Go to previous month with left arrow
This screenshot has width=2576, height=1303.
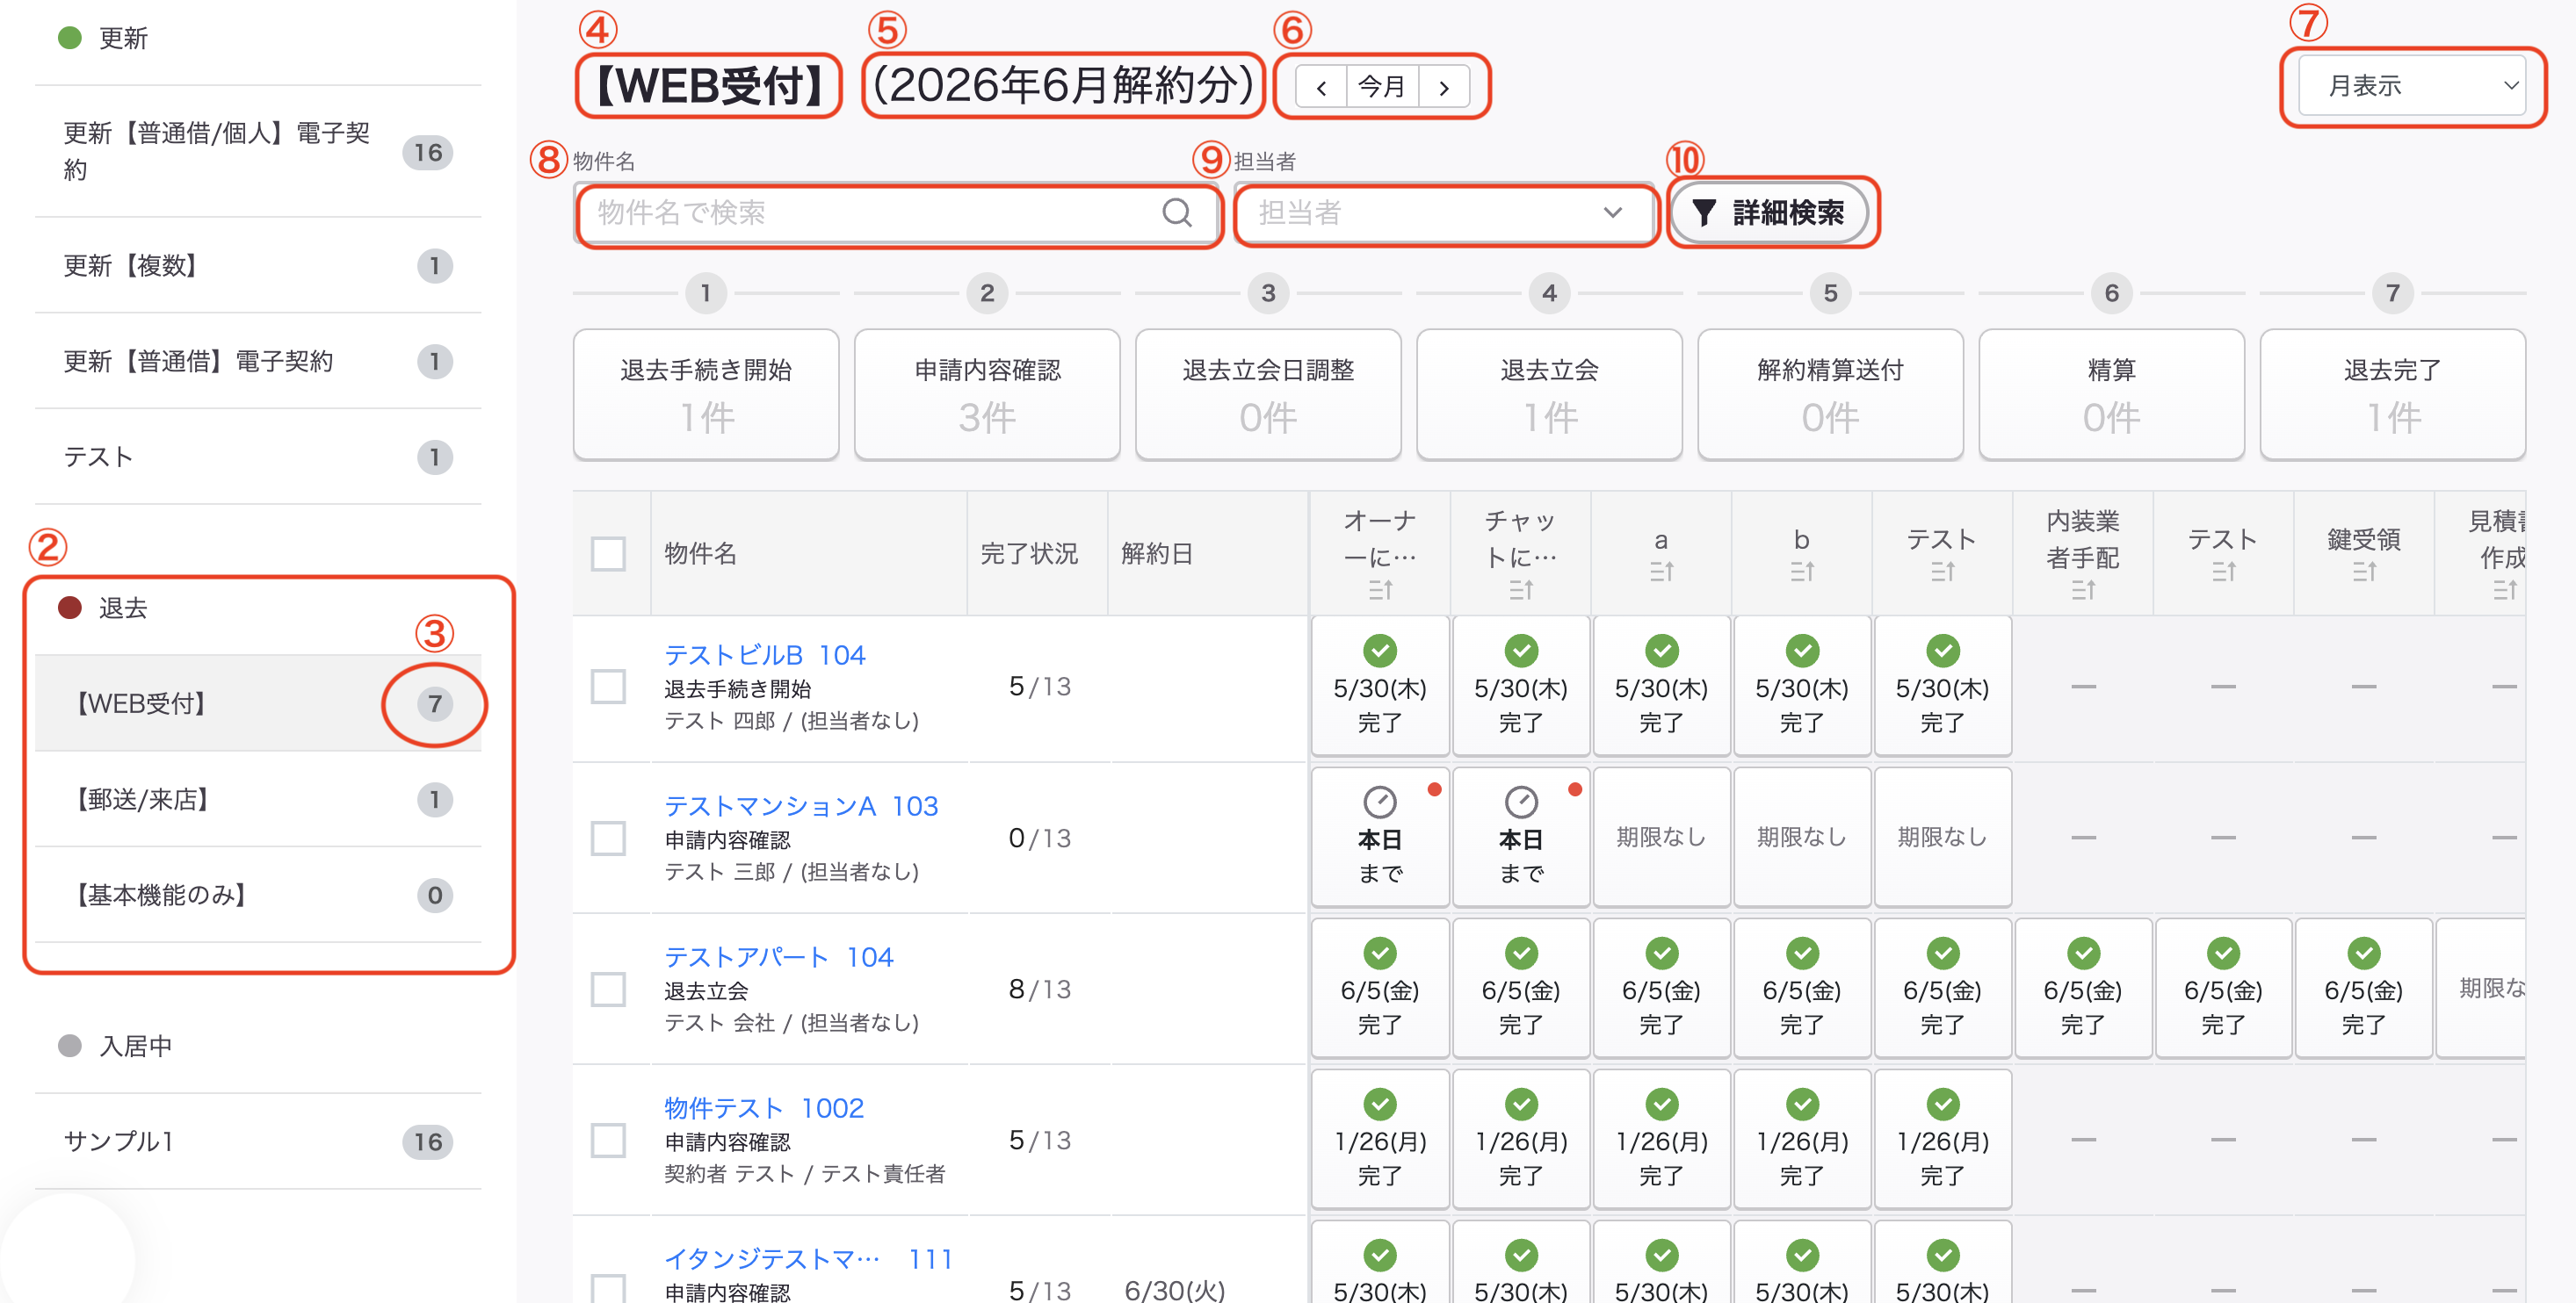1321,87
